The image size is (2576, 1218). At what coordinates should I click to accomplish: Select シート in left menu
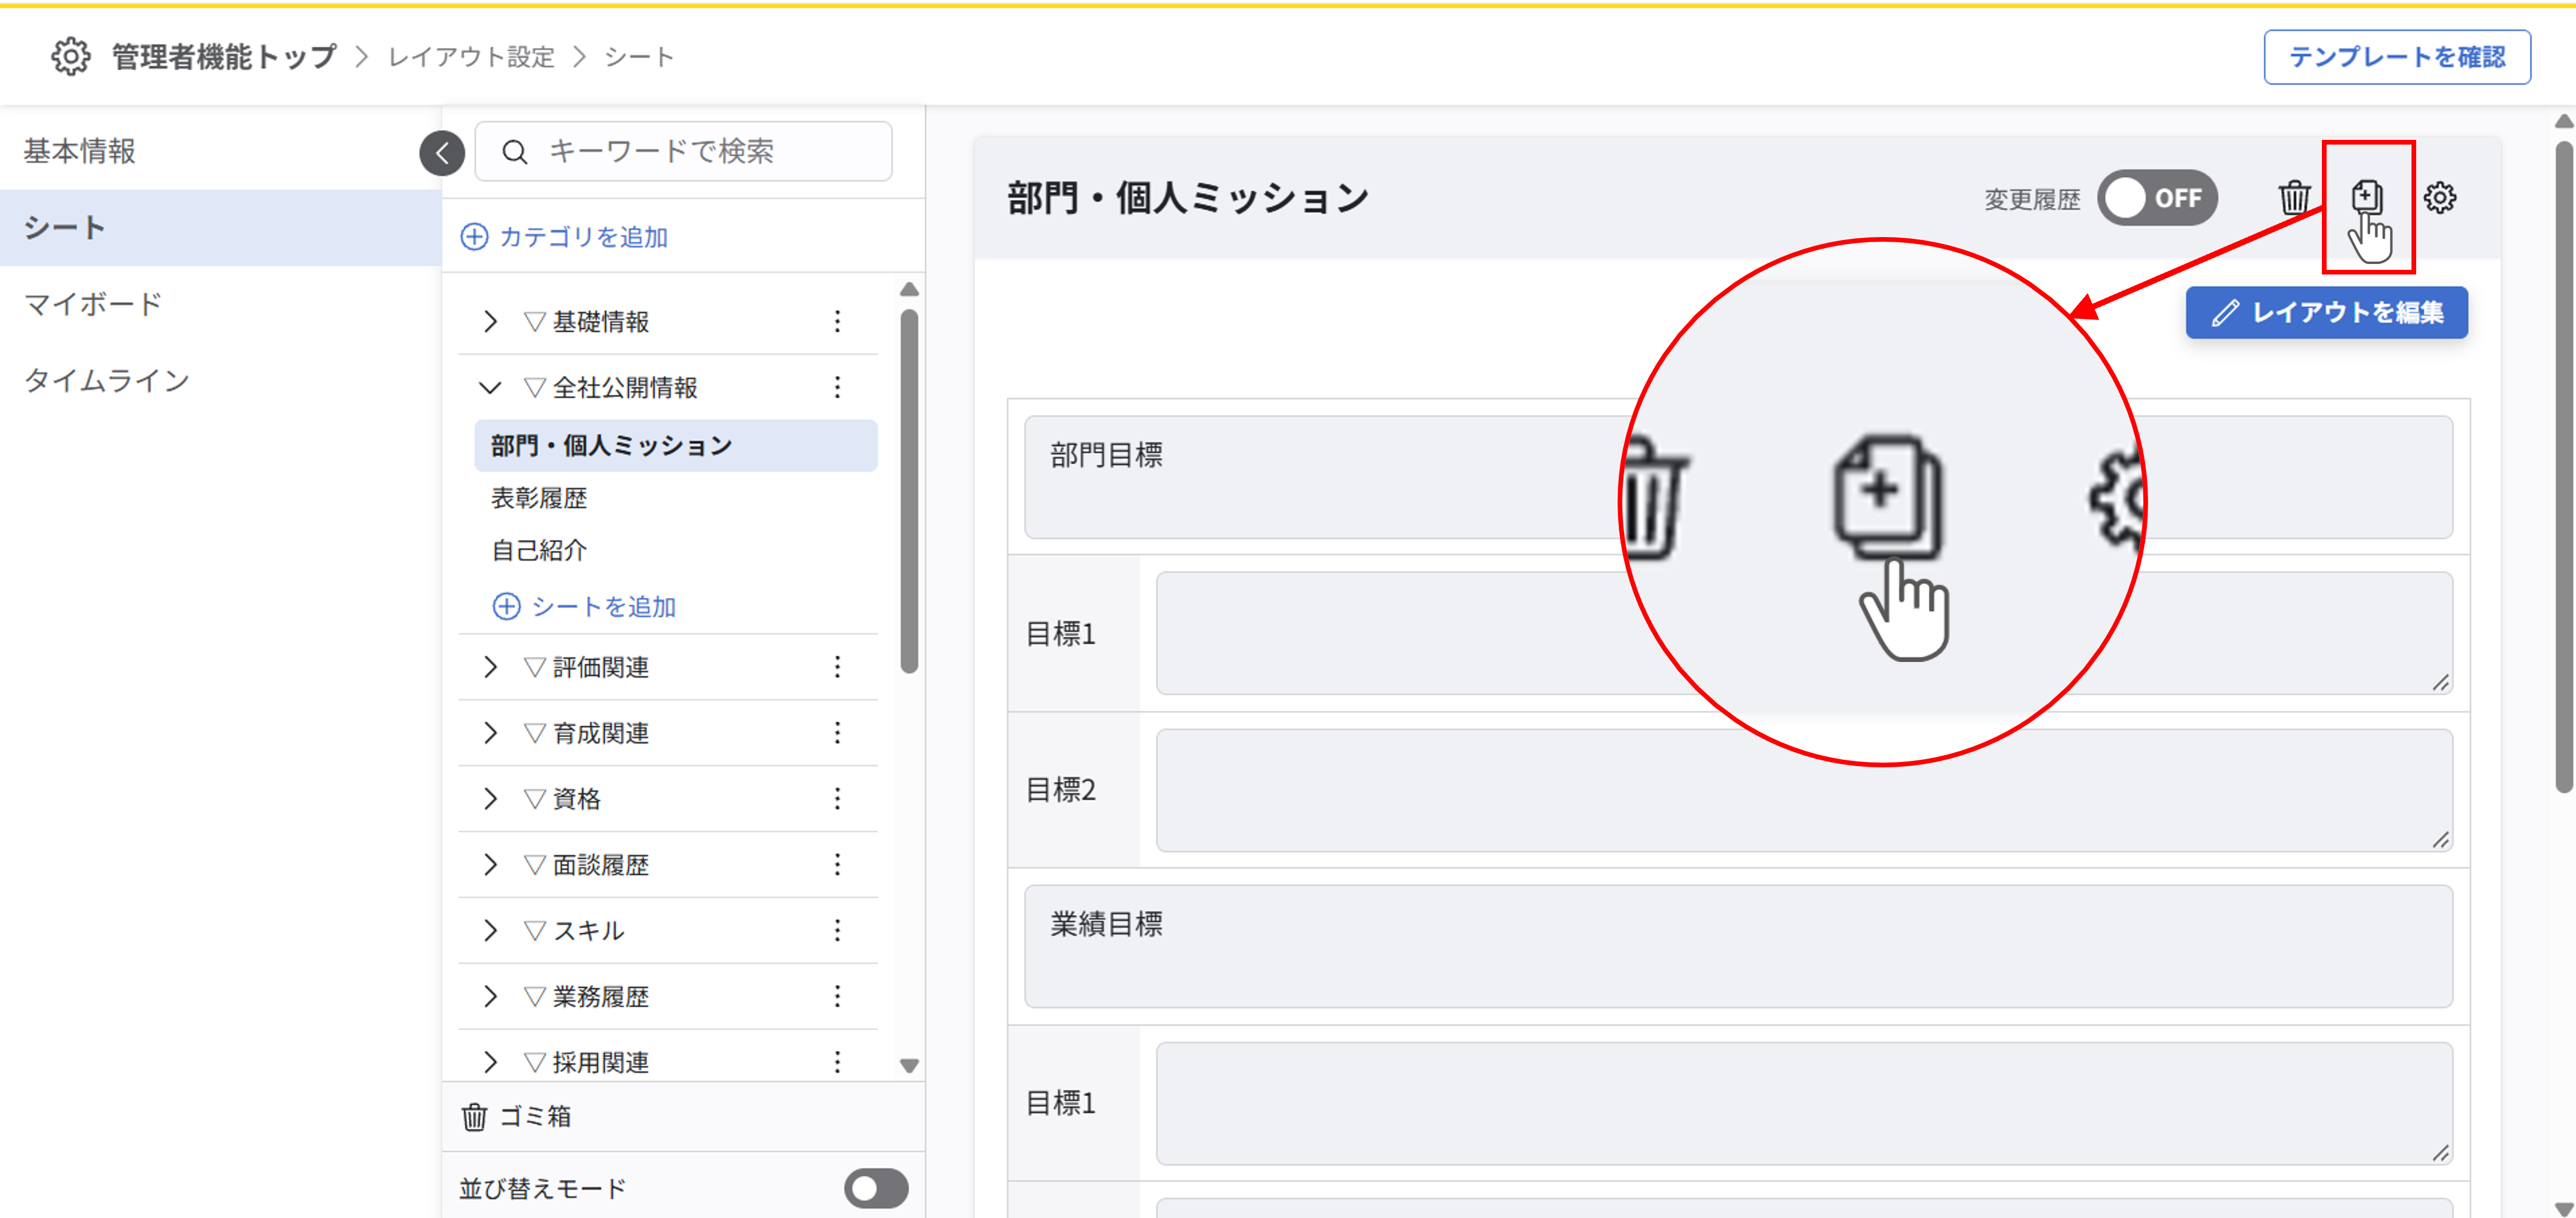pyautogui.click(x=220, y=228)
